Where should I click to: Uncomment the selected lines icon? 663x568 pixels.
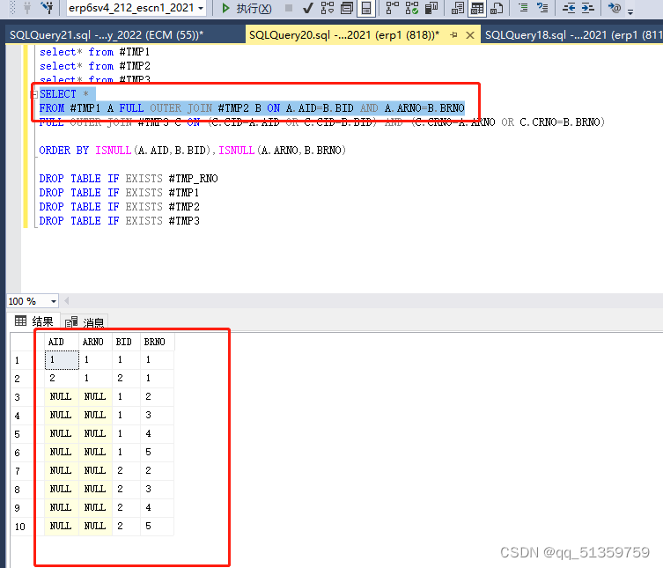542,8
